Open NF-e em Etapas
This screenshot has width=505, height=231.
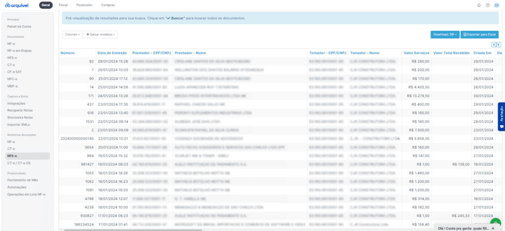[x=19, y=51]
